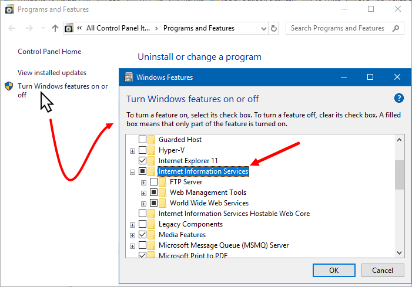412x287 pixels.
Task: Check IIS Hostable Web Core checkbox
Action: tap(142, 213)
